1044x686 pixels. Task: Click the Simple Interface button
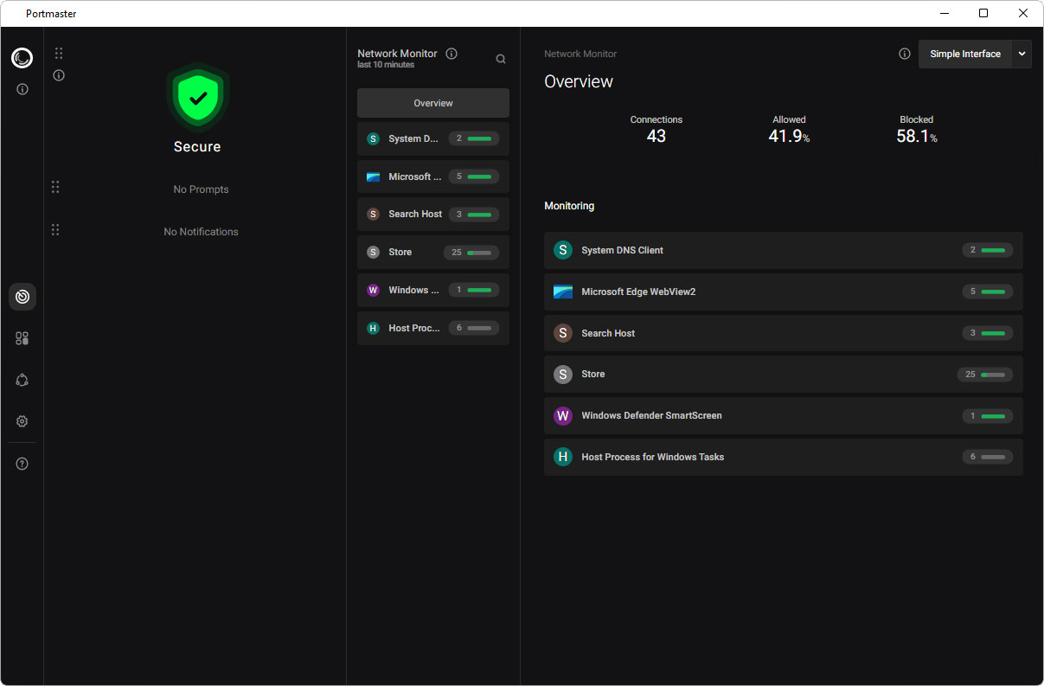coord(965,54)
